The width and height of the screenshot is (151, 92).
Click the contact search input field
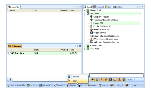pos(116,75)
